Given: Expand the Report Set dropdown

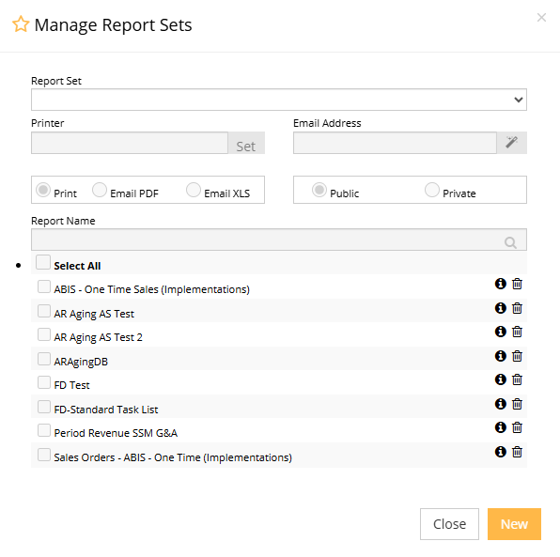Looking at the screenshot, I should 279,100.
